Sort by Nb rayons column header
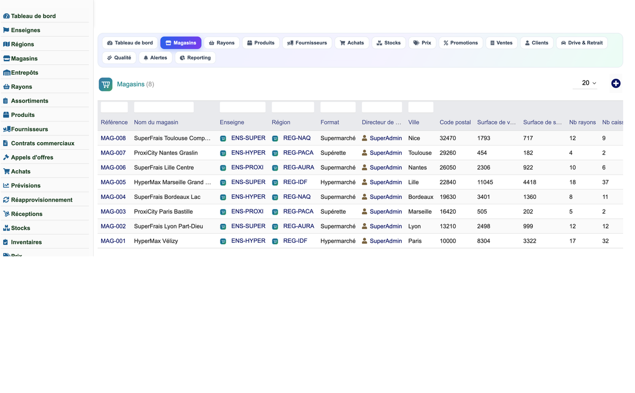635x393 pixels. point(583,122)
